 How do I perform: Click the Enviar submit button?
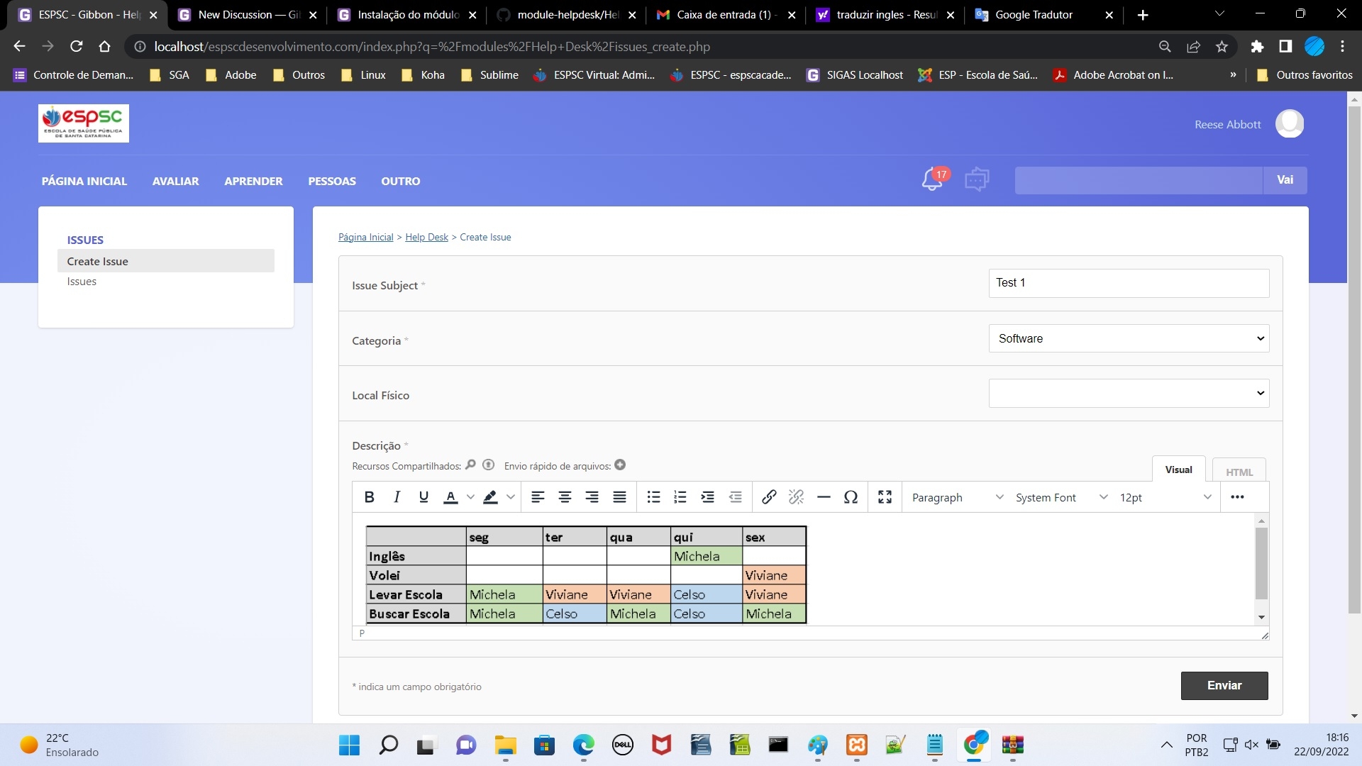tap(1224, 685)
